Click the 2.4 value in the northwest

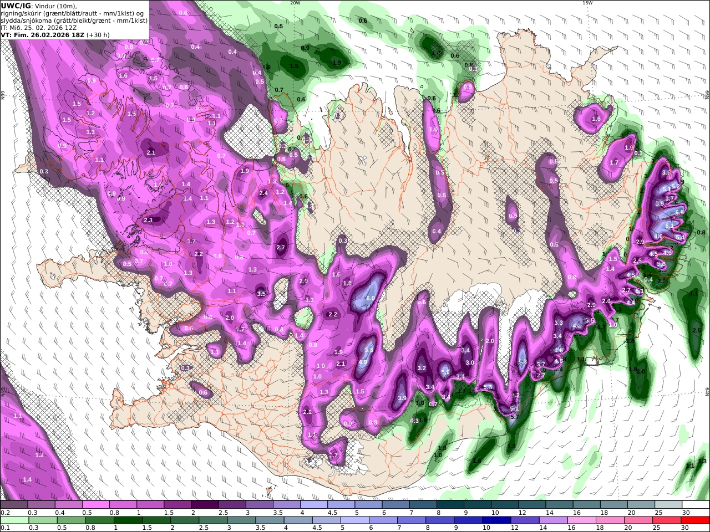point(263,193)
